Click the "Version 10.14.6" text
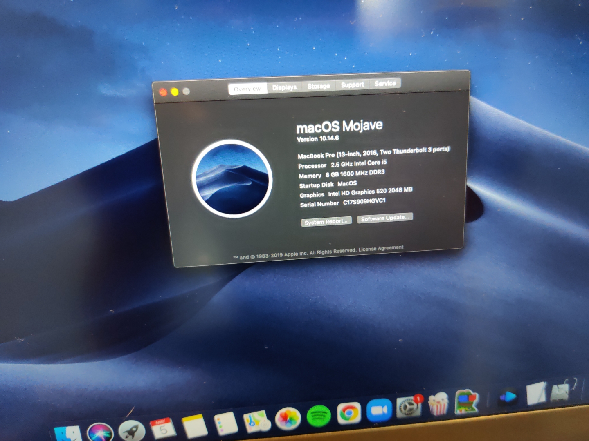 [x=318, y=139]
